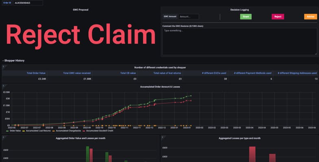Click the 'Order ID' label
319x162 pixels.
coord(7,3)
